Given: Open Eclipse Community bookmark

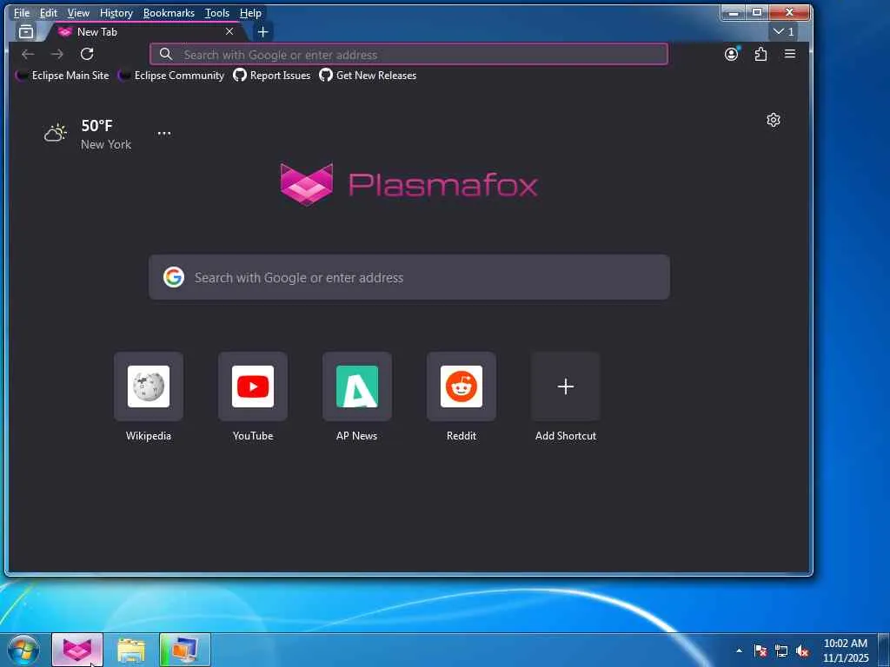Looking at the screenshot, I should tap(171, 76).
